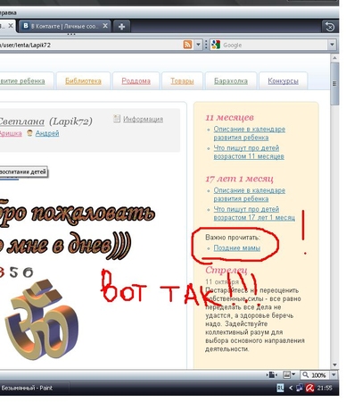Open the Светлана profile name link

[21, 121]
